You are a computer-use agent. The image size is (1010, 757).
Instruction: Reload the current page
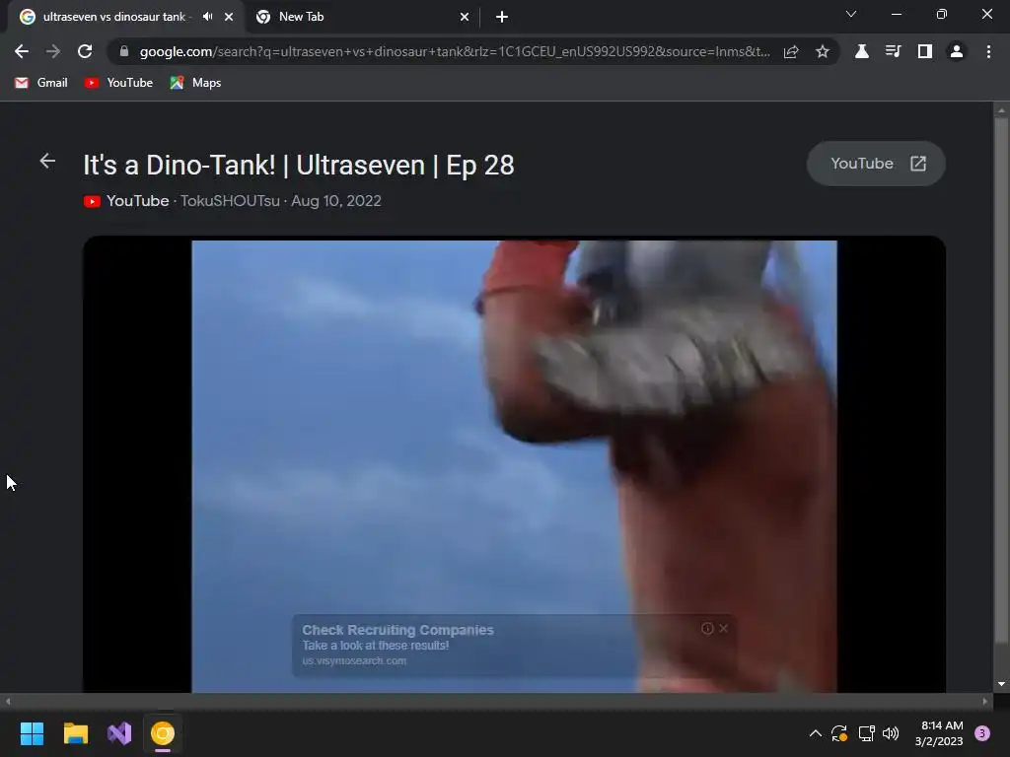(x=85, y=51)
